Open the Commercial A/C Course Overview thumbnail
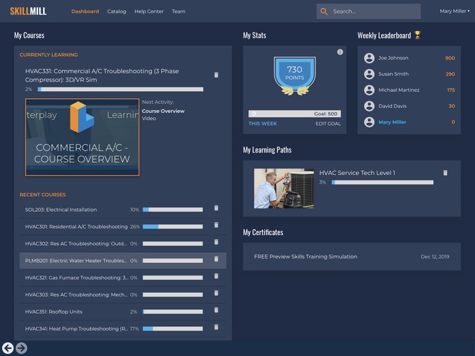The height and width of the screenshot is (356, 475). click(82, 137)
